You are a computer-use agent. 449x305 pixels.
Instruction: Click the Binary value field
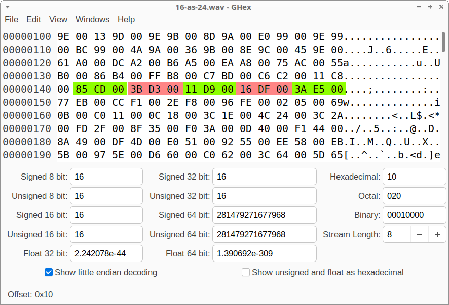tap(414, 215)
